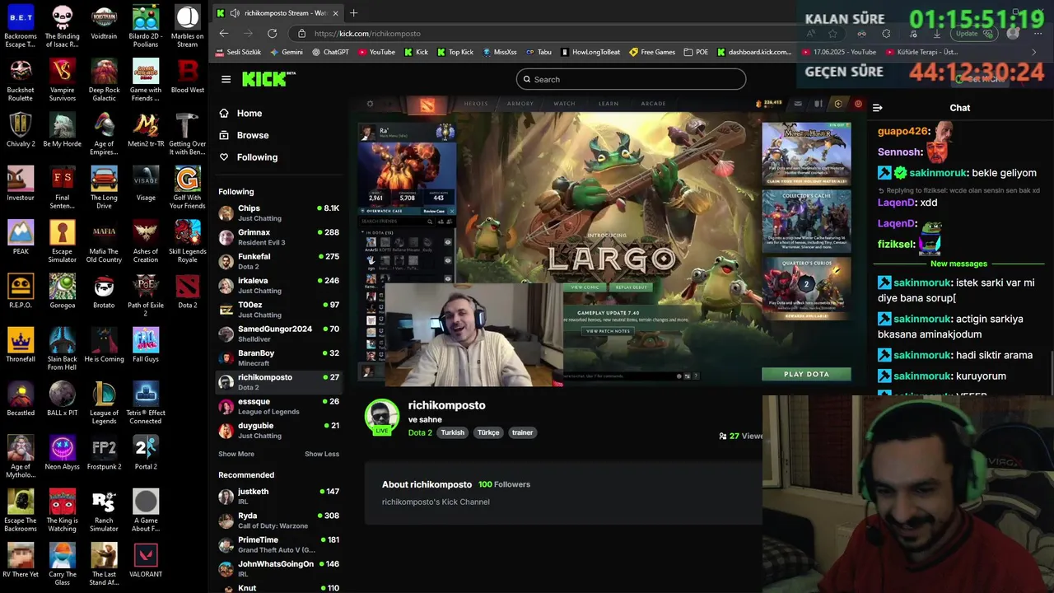Open irkaleva channel from the sidebar

(x=278, y=286)
